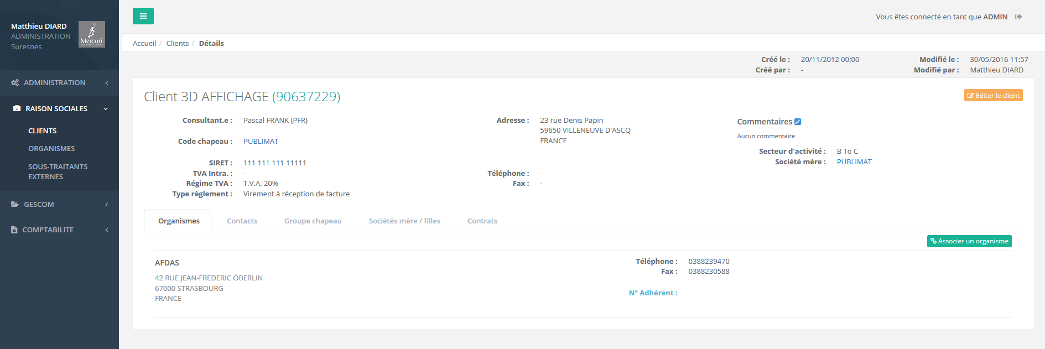Click the hamburger menu toggle button
The image size is (1045, 349).
coord(143,16)
